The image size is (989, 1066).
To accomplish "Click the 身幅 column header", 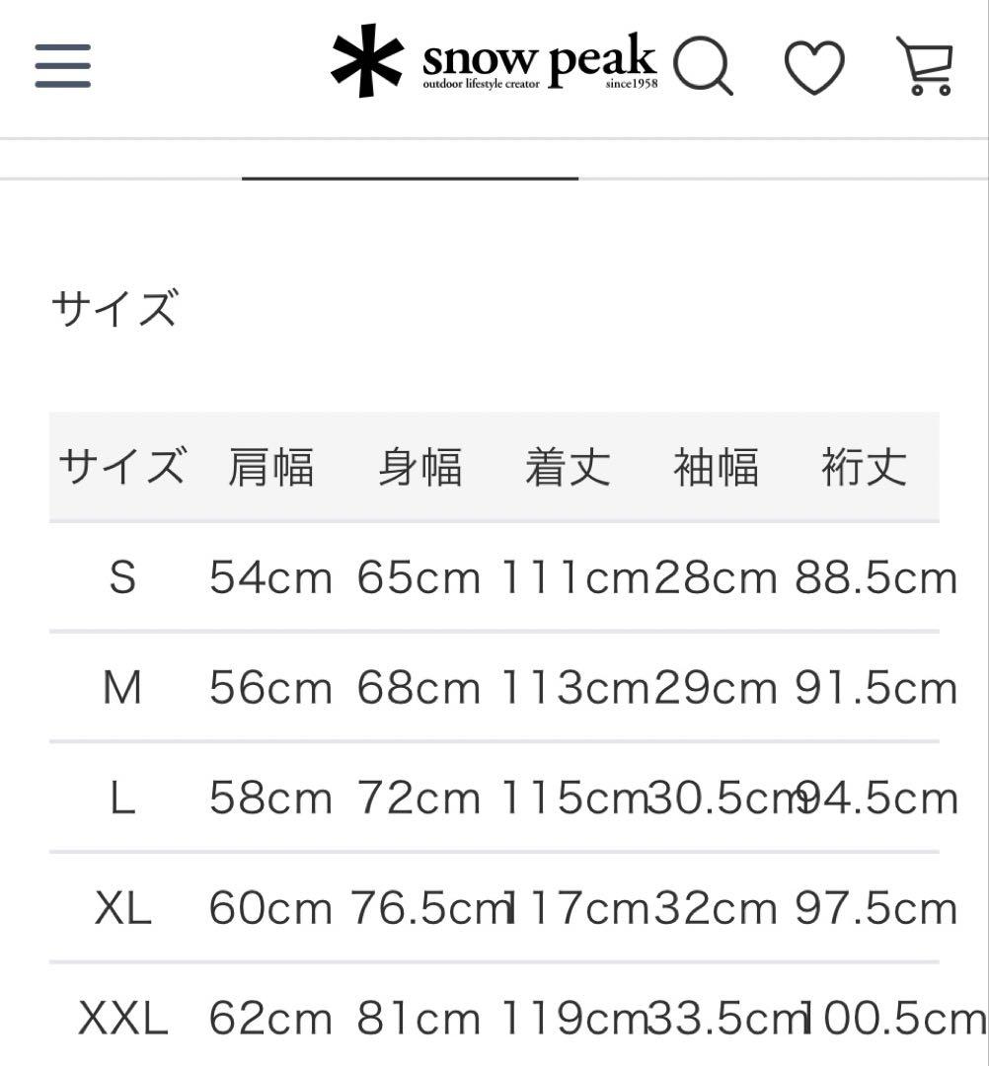I will 419,467.
